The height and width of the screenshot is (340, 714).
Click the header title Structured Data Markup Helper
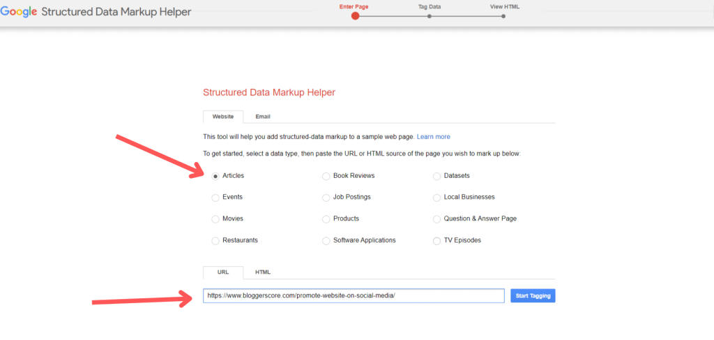coord(116,12)
